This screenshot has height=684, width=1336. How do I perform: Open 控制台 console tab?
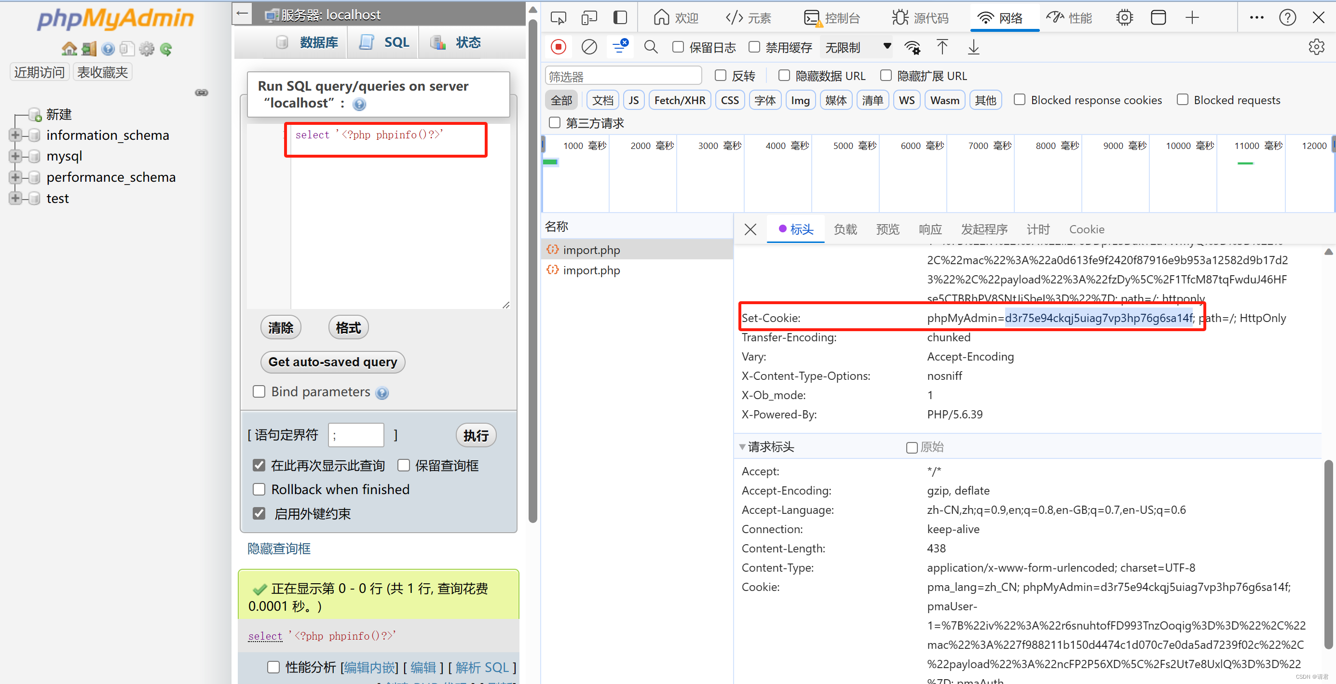[x=832, y=18]
